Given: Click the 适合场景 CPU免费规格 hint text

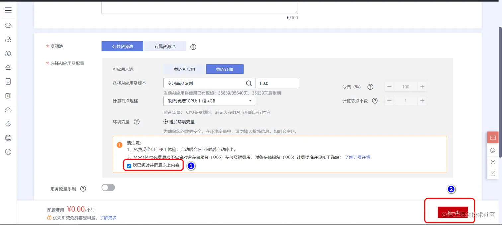Looking at the screenshot, I should [217, 112].
